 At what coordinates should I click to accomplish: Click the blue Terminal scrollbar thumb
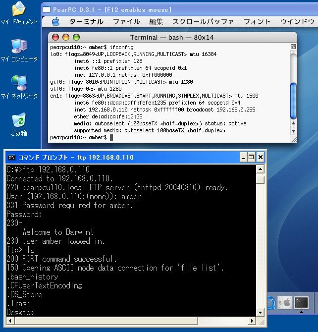(x=293, y=101)
